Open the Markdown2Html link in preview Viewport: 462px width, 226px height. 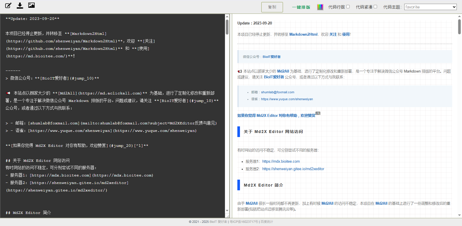[303, 34]
